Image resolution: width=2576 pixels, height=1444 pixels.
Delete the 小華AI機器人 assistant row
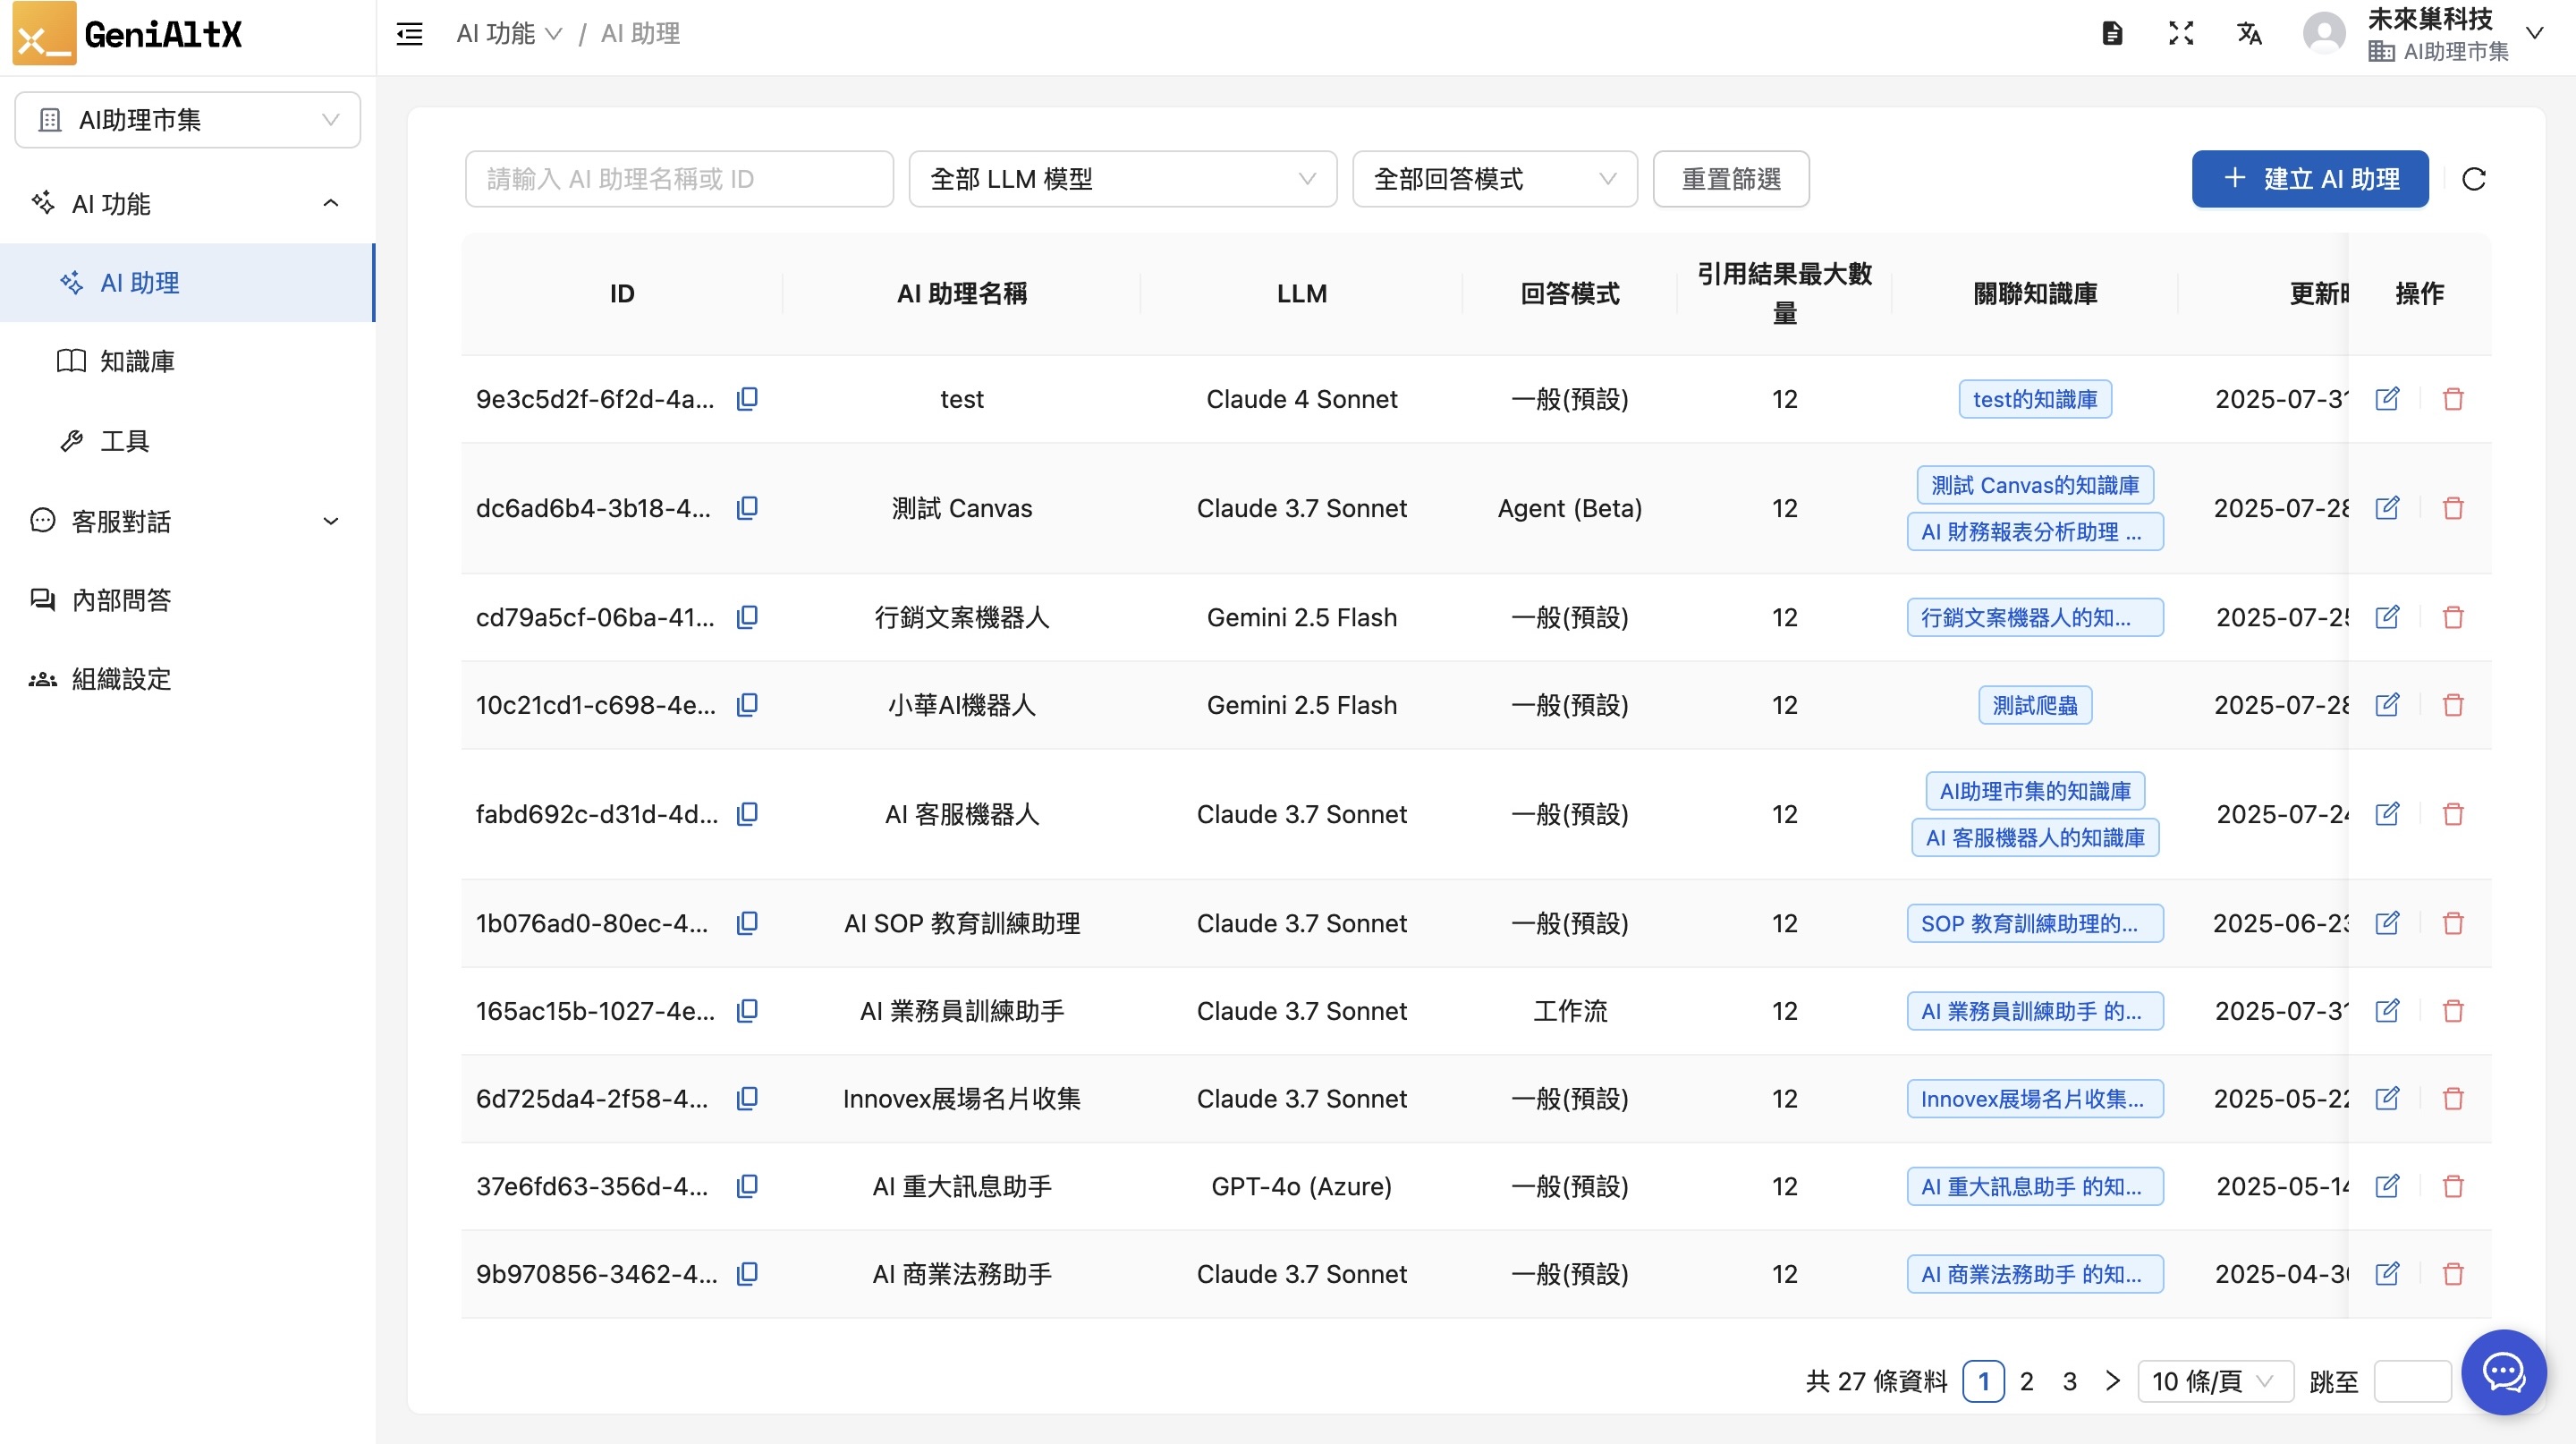click(2453, 705)
